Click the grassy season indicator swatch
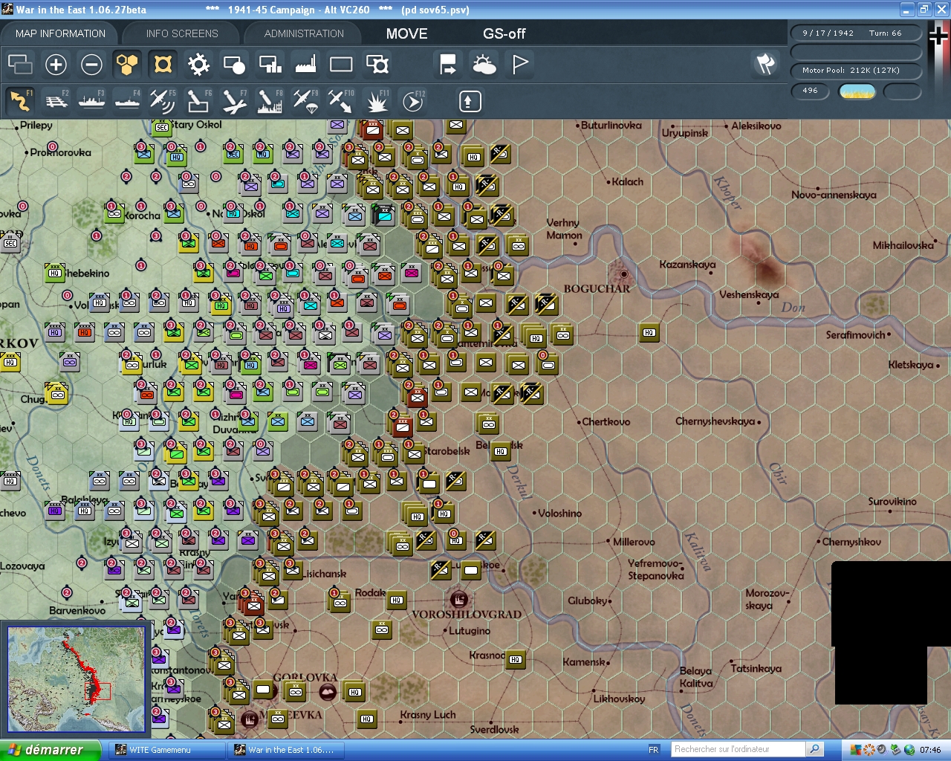This screenshot has width=951, height=761. point(857,91)
